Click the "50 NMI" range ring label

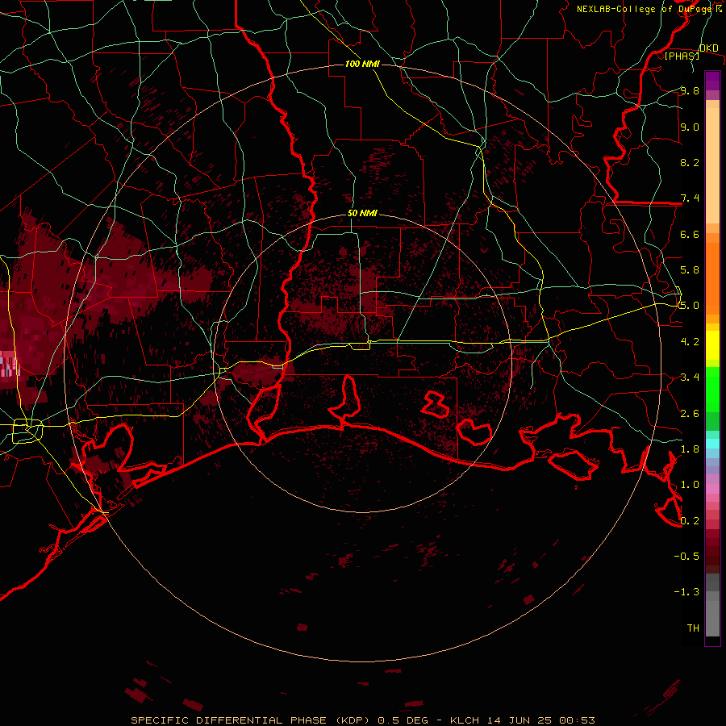click(362, 214)
